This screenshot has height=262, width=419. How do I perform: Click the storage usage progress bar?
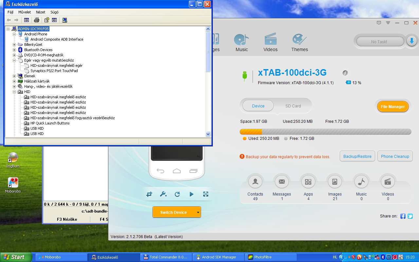325,132
